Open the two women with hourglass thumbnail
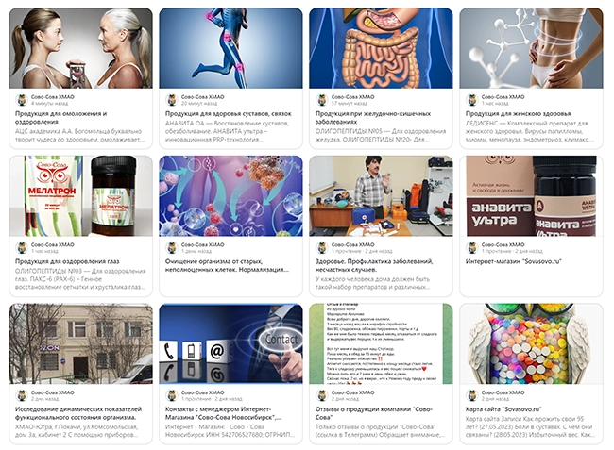 (80, 48)
